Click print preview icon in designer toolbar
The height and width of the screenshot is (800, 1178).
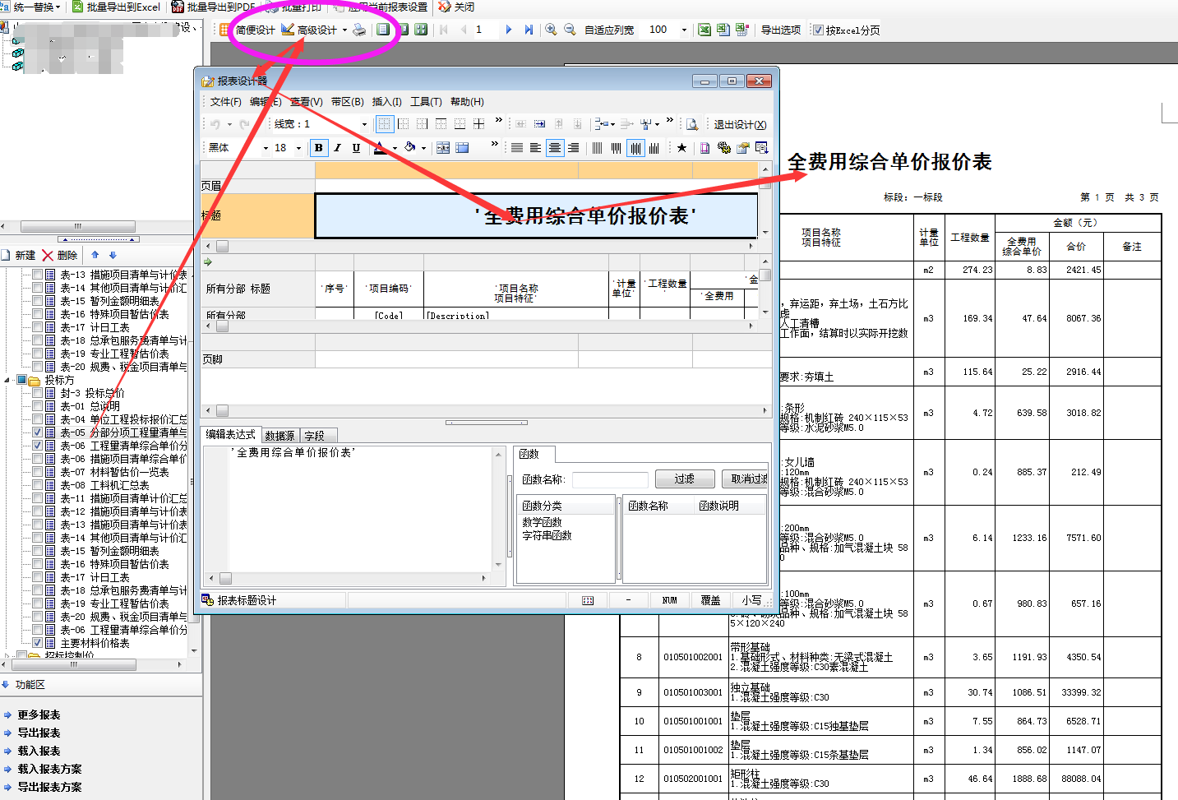pos(692,124)
